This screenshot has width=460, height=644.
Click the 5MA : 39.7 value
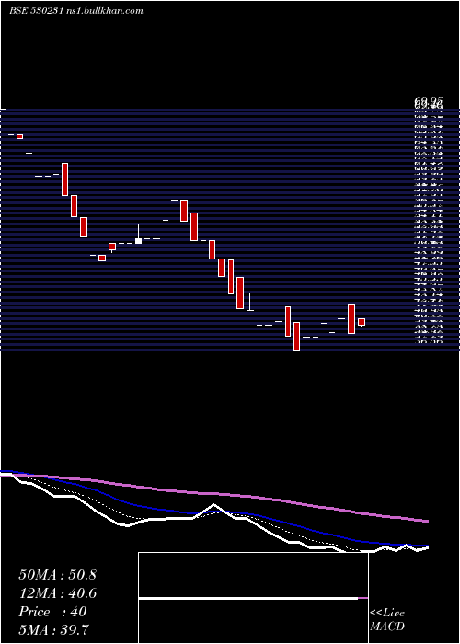pos(54,629)
